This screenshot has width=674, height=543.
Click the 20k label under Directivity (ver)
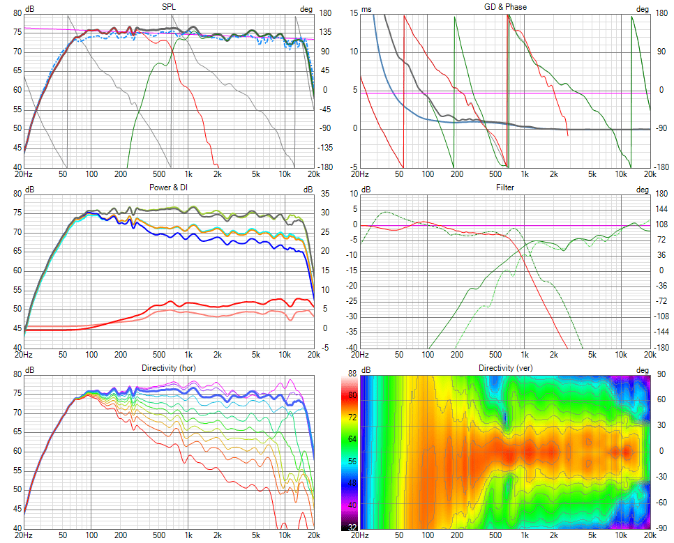(x=650, y=535)
